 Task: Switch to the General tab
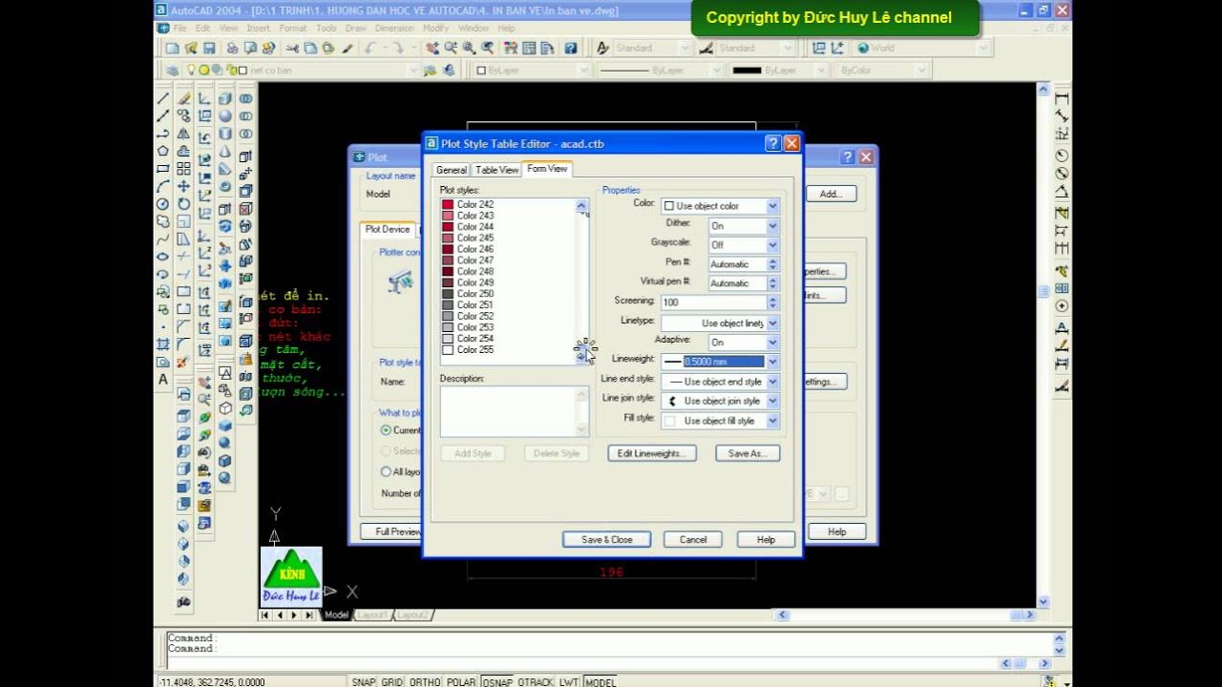452,170
